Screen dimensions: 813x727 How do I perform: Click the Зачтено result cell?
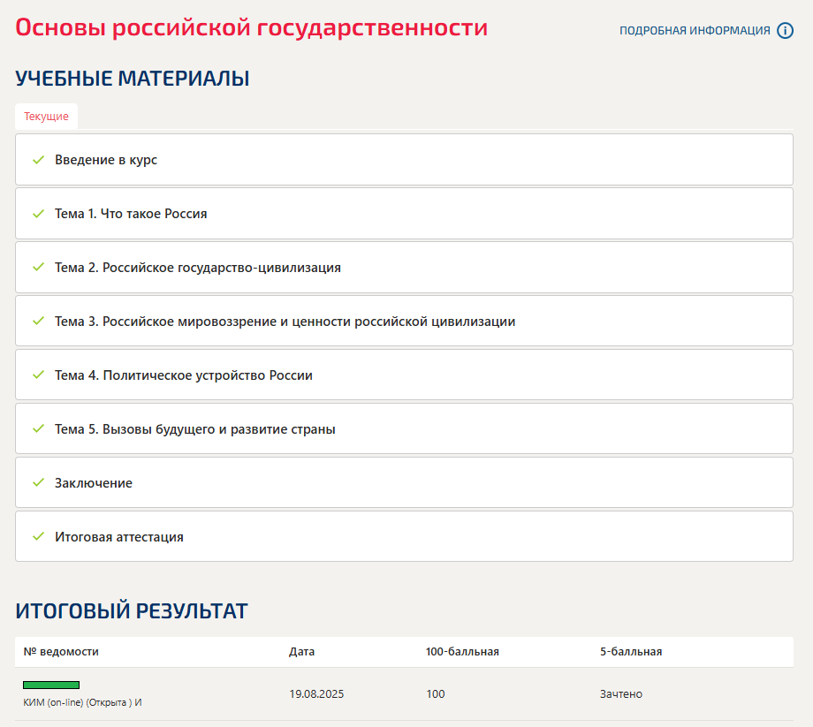pyautogui.click(x=621, y=694)
